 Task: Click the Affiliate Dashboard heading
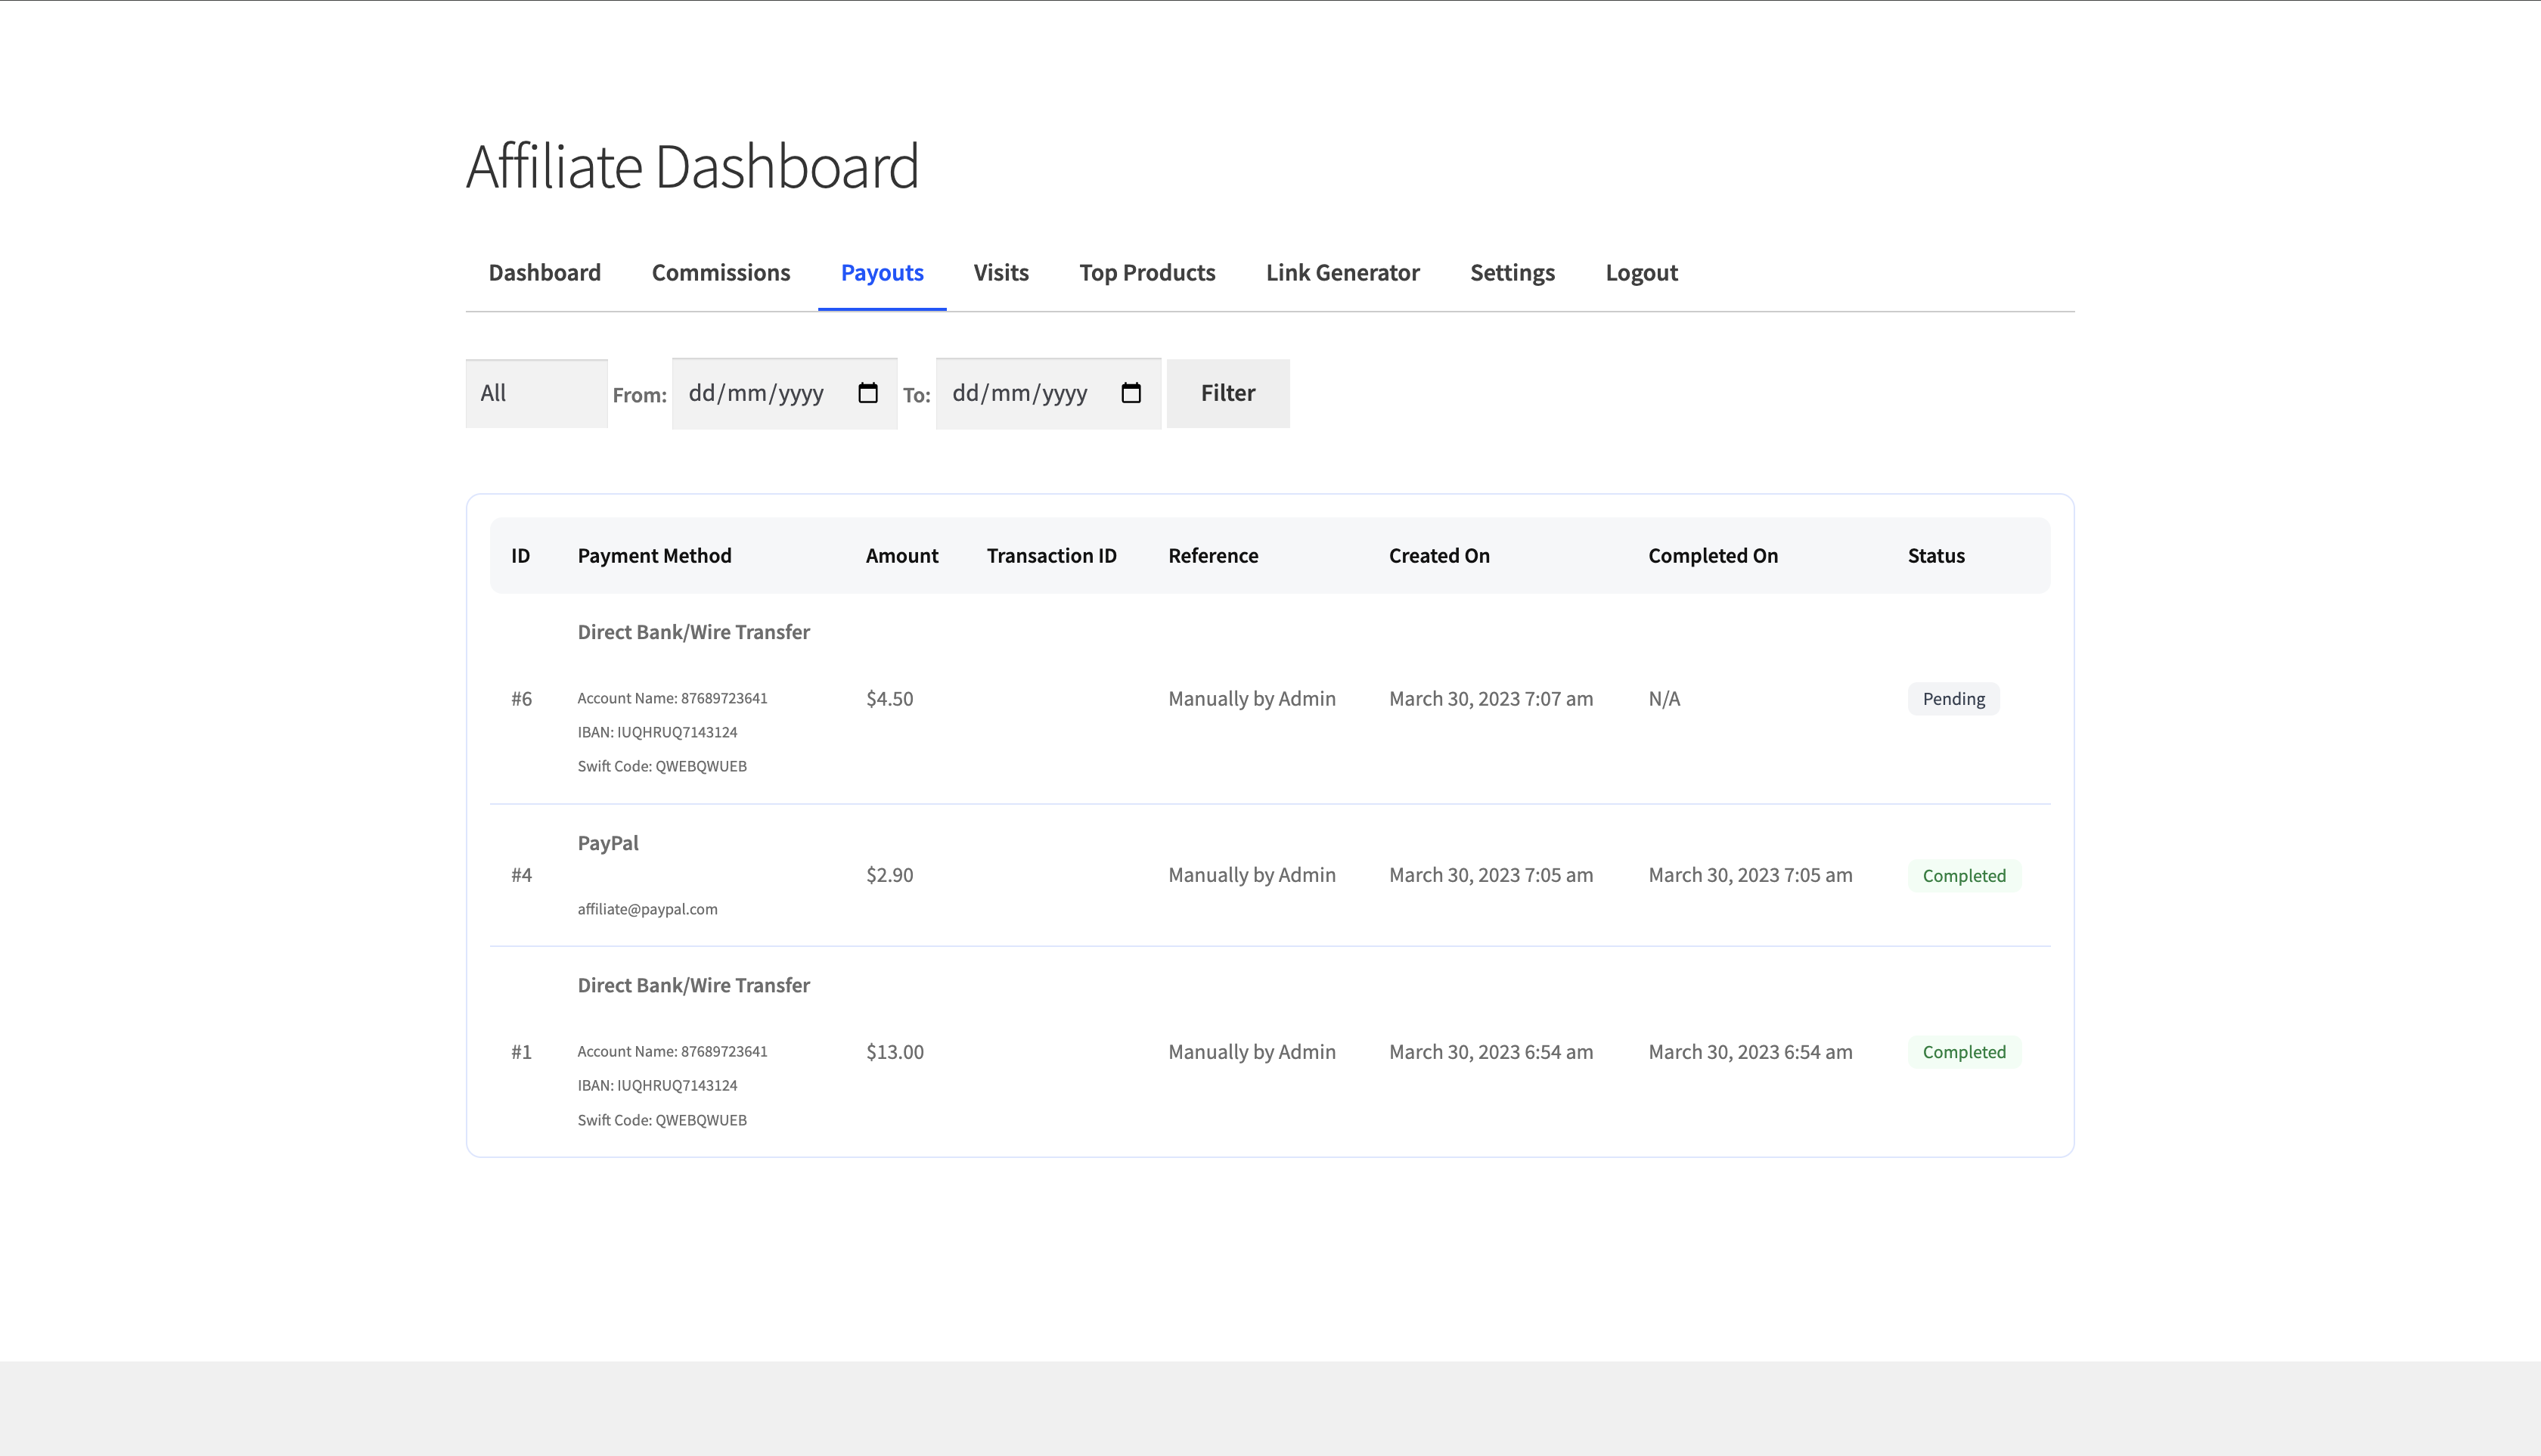pos(693,165)
